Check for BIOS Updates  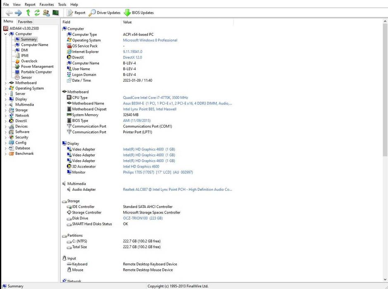pos(138,13)
